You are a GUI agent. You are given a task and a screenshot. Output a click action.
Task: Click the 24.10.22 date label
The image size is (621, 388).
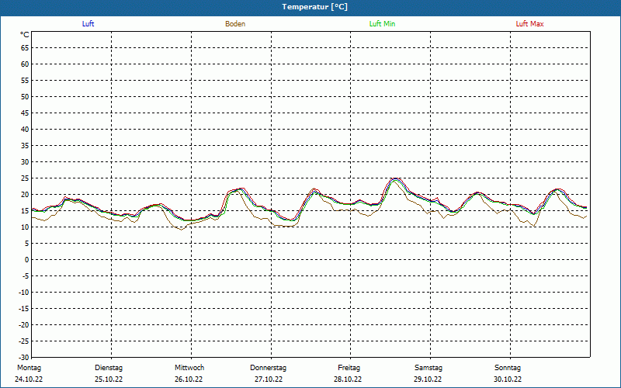click(29, 379)
